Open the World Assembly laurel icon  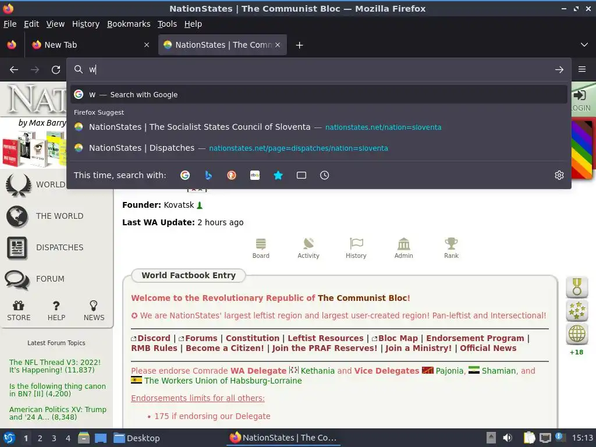click(18, 185)
